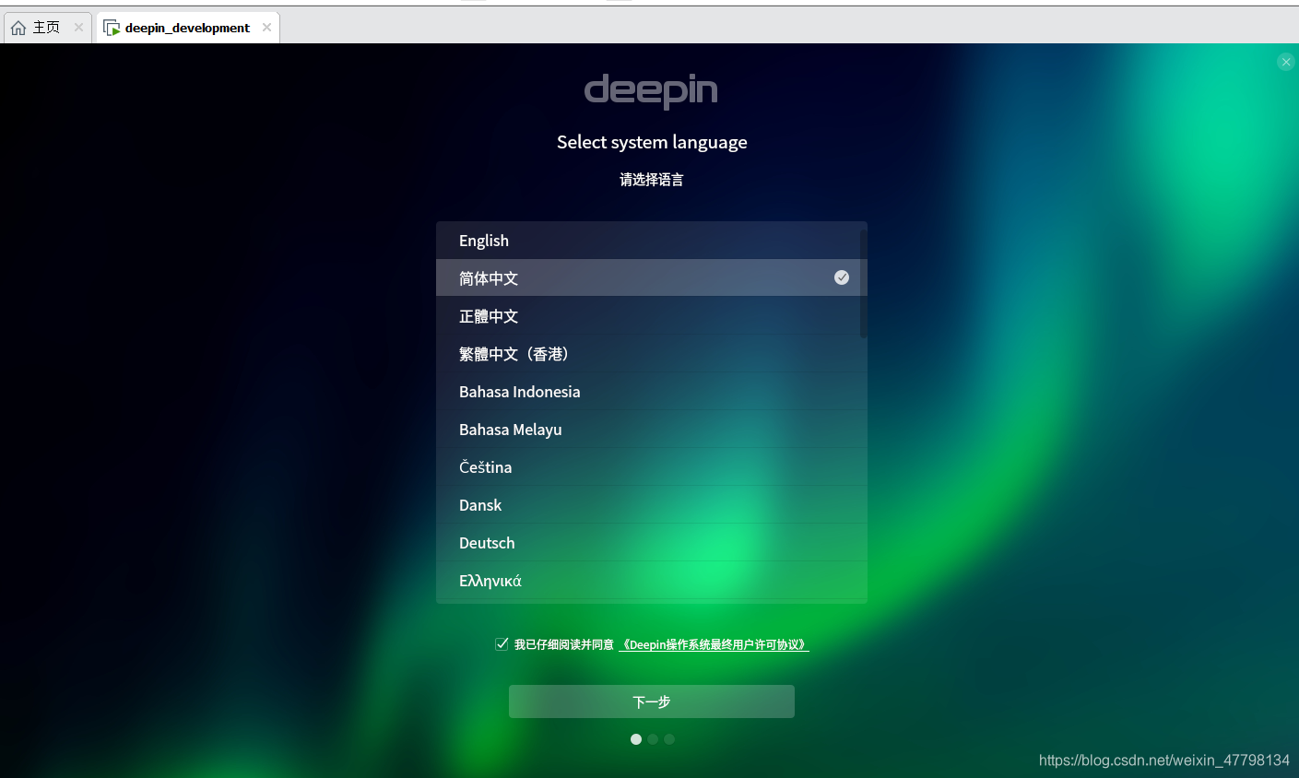Image resolution: width=1299 pixels, height=778 pixels.
Task: Click the third step indicator dot
Action: tap(669, 739)
